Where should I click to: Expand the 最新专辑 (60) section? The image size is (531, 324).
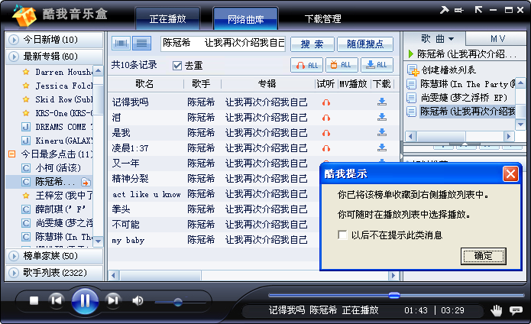[54, 57]
